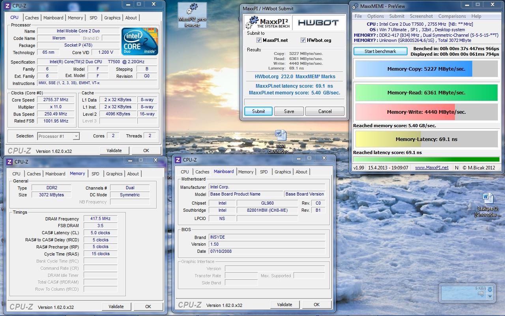Select the 'Зайцев О.' Word document icon

(x=488, y=205)
